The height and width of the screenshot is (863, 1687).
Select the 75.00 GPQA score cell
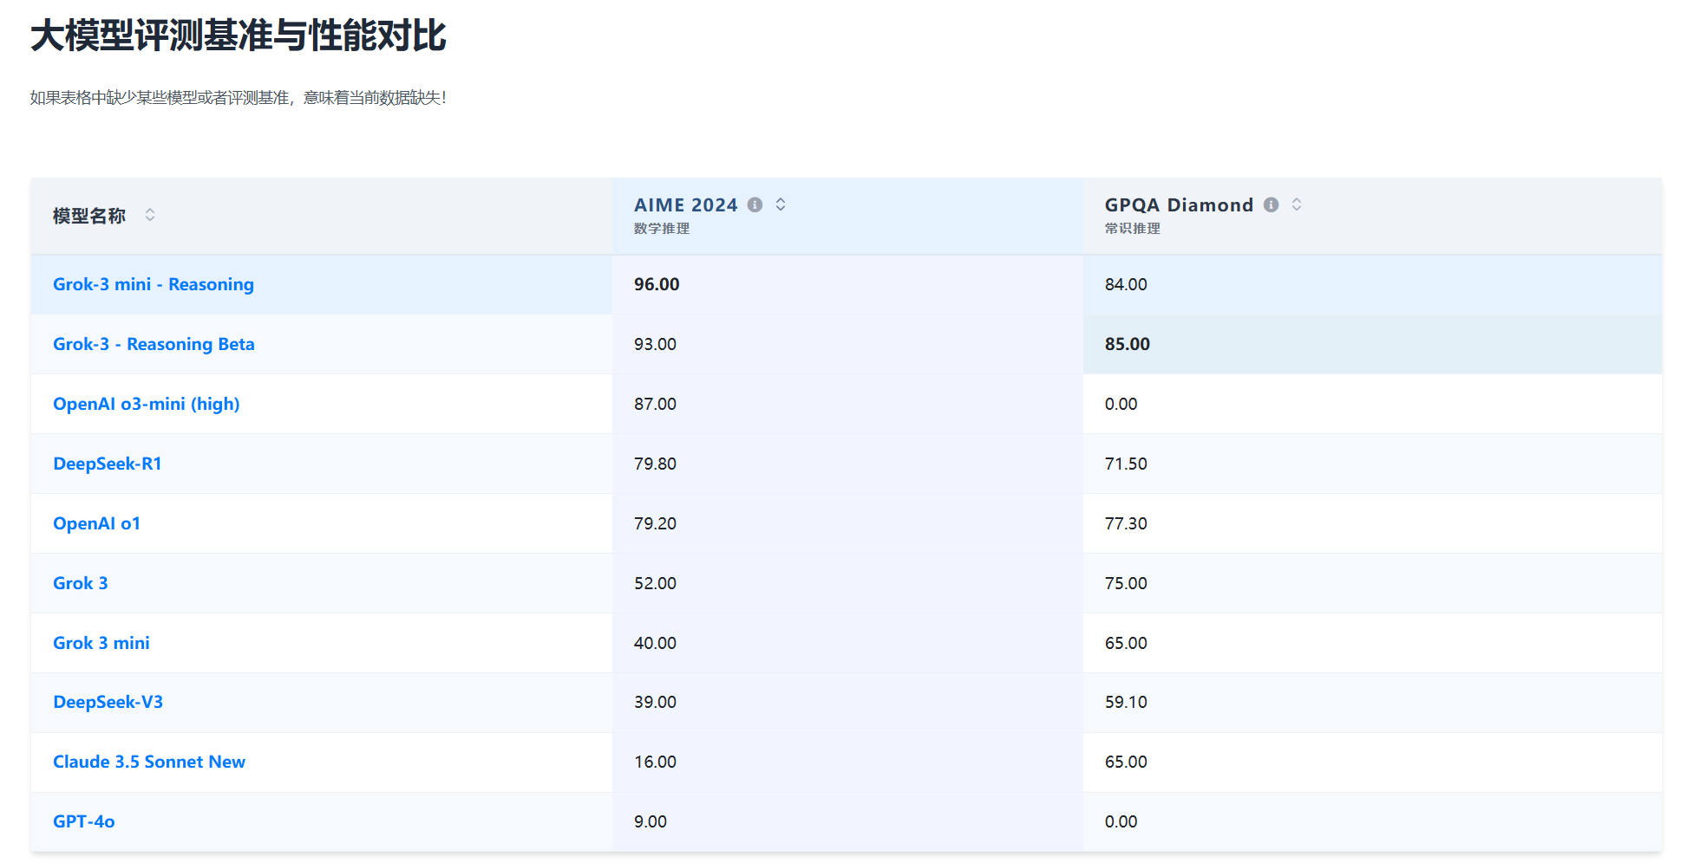(1372, 583)
